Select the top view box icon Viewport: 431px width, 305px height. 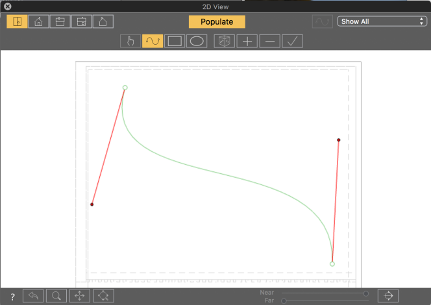coord(60,21)
